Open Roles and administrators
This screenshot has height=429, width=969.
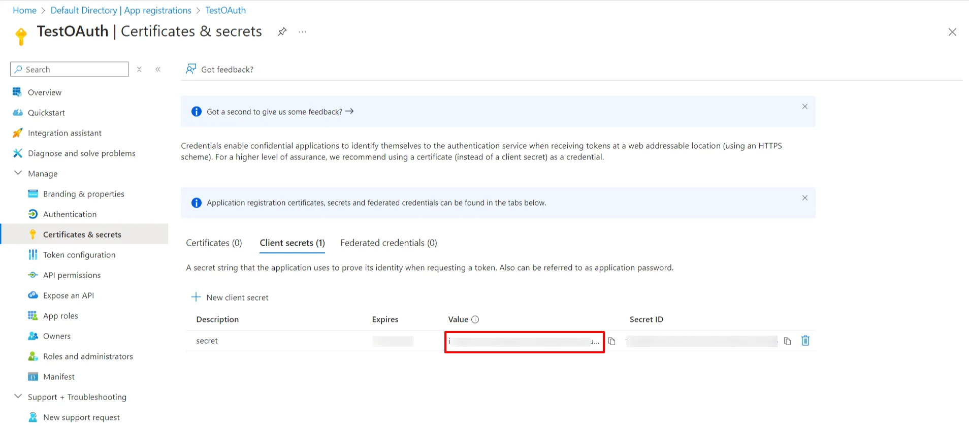(88, 356)
